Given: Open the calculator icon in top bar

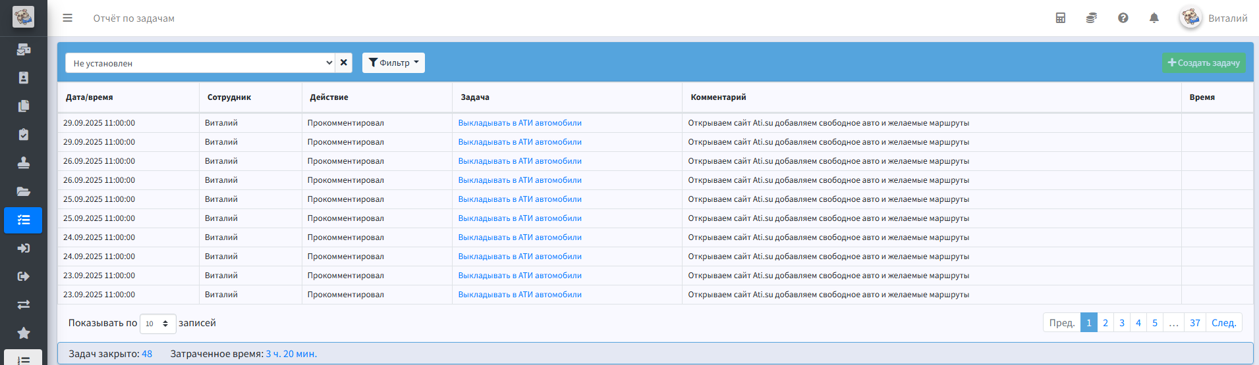Looking at the screenshot, I should [x=1060, y=18].
